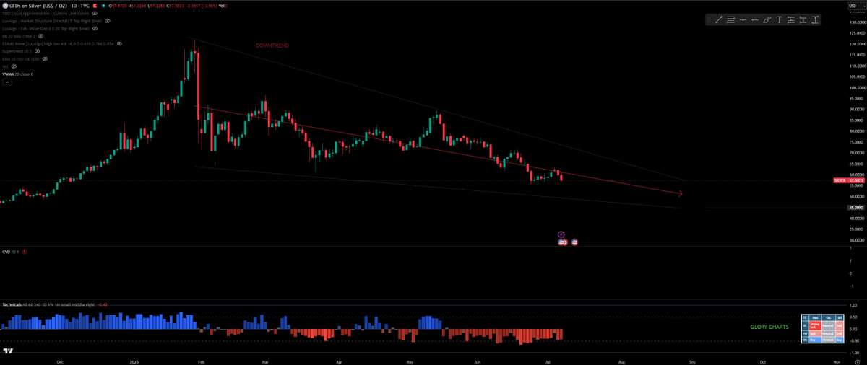Select the short position tool
Viewport: 867px width, 365px height.
(x=803, y=19)
